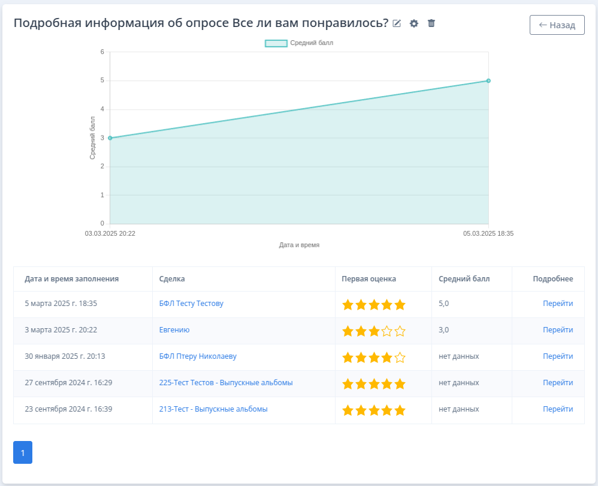Click the edit pencil icon beside survey title

tap(397, 23)
